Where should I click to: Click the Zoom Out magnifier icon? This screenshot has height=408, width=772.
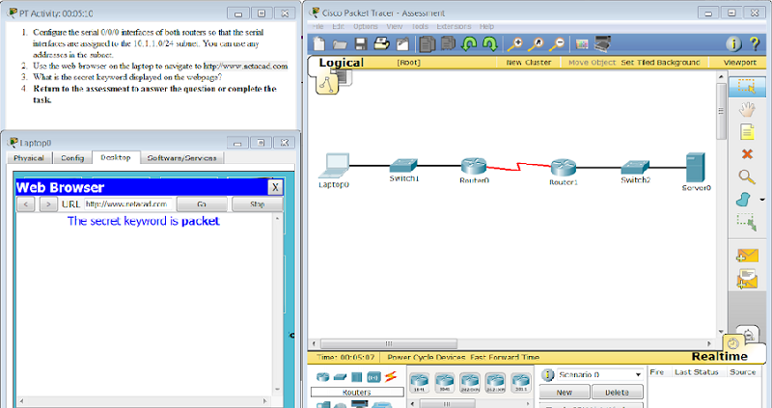coord(557,44)
